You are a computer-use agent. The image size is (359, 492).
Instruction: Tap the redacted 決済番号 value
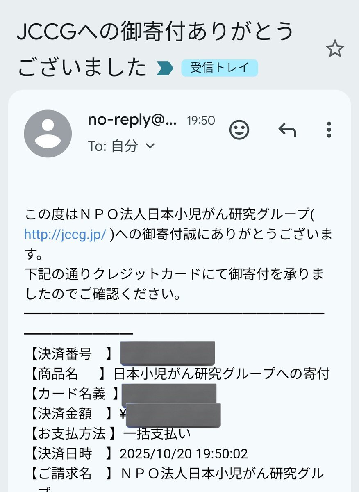[167, 353]
